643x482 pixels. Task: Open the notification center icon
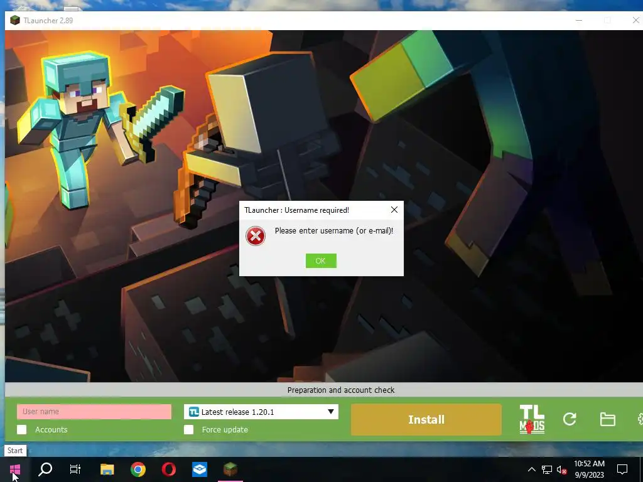point(622,469)
